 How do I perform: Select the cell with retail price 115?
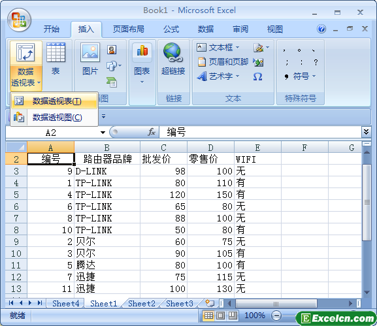pos(210,277)
